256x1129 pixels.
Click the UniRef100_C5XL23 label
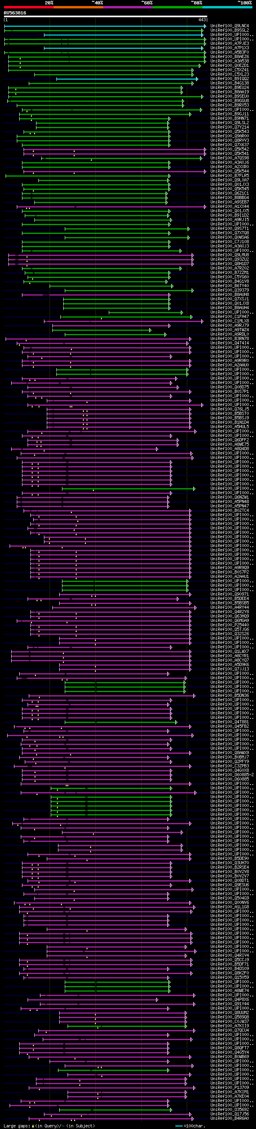(x=230, y=74)
